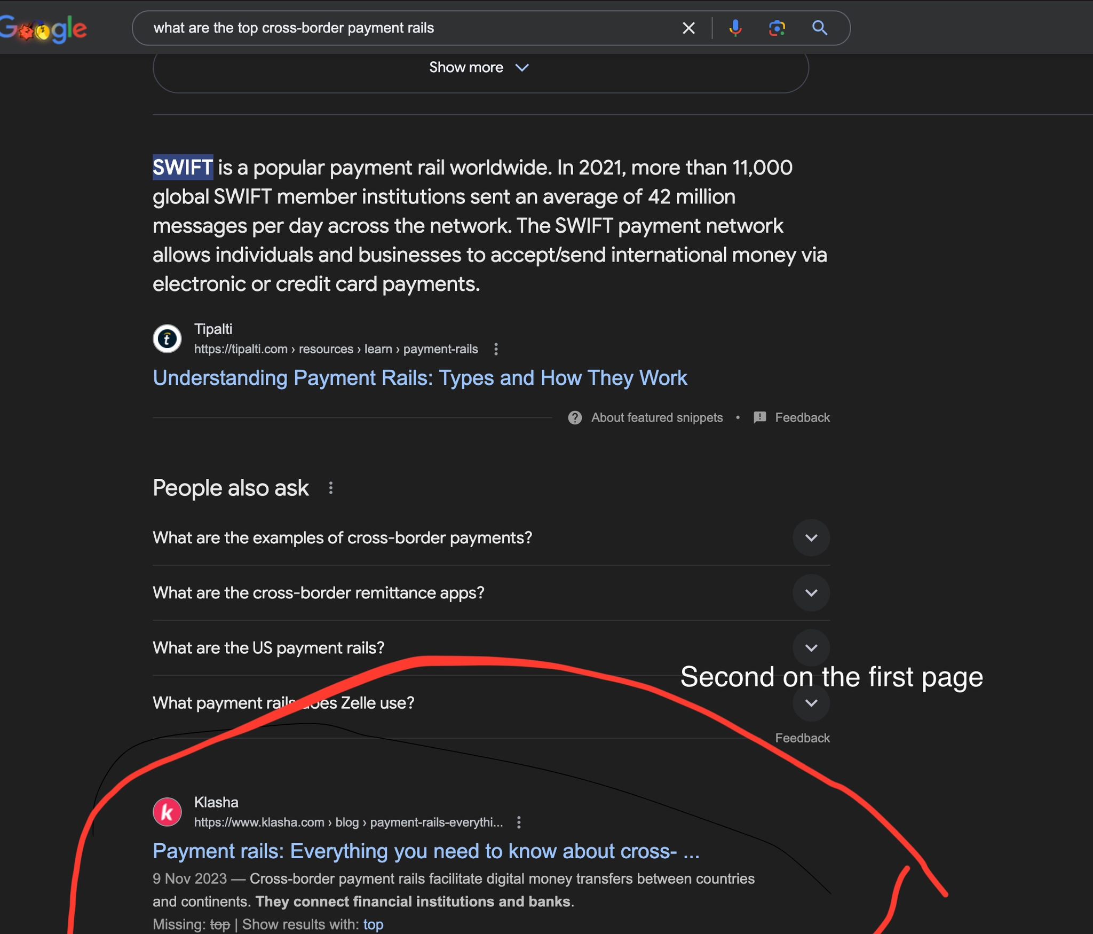Click About featured snippets help icon
This screenshot has width=1093, height=934.
575,417
